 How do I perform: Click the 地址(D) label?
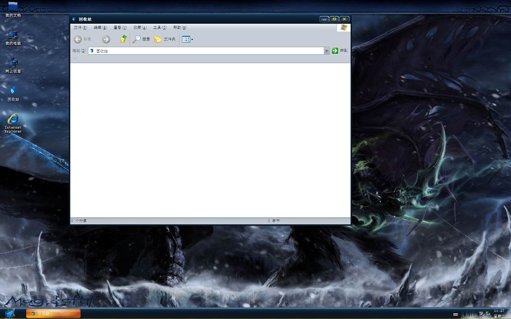pyautogui.click(x=79, y=51)
